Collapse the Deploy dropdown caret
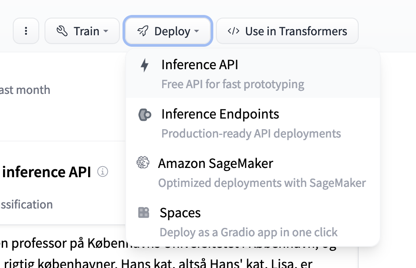The height and width of the screenshot is (268, 416). click(197, 32)
